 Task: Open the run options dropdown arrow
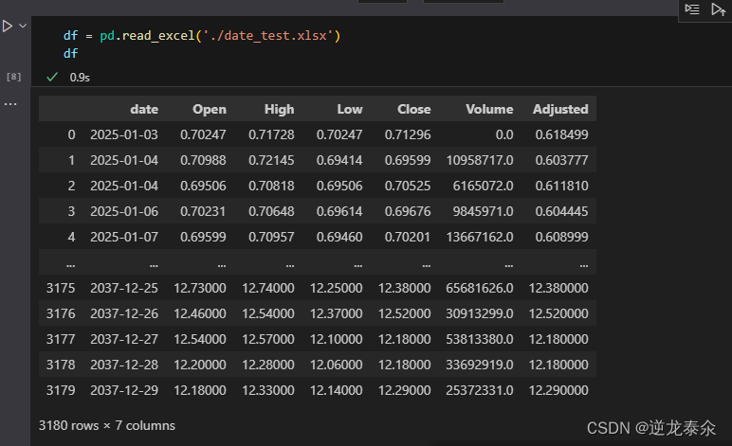click(23, 26)
